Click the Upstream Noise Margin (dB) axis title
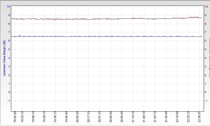Image resolution: width=210 pixels, height=126 pixels. 4,58
